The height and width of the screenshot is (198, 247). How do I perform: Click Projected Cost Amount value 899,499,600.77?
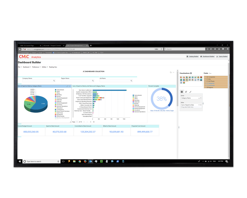point(145,132)
